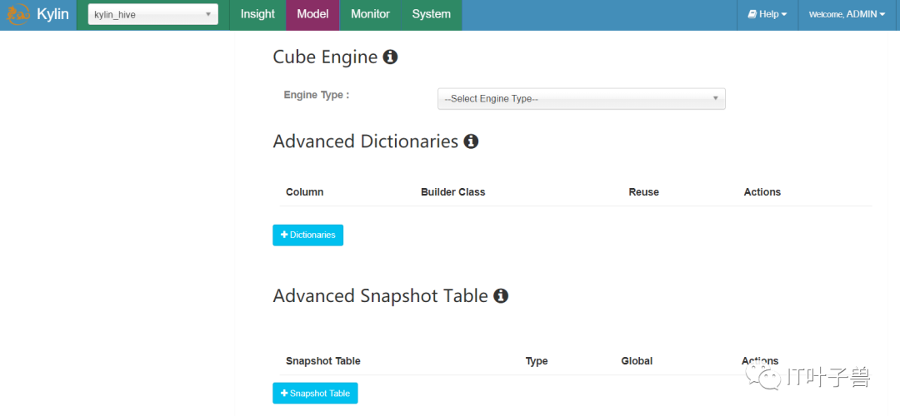Open the Welcome, ADMIN user menu
The image size is (900, 416).
pyautogui.click(x=847, y=15)
